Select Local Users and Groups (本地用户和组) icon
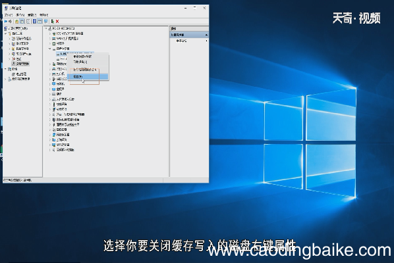This screenshot has height=263, width=394. point(14,54)
